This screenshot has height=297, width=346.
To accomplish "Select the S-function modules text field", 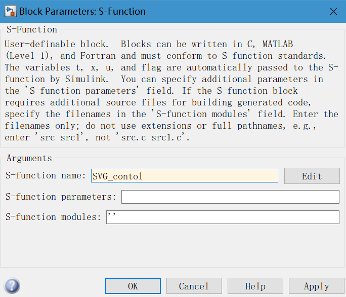I will (223, 217).
